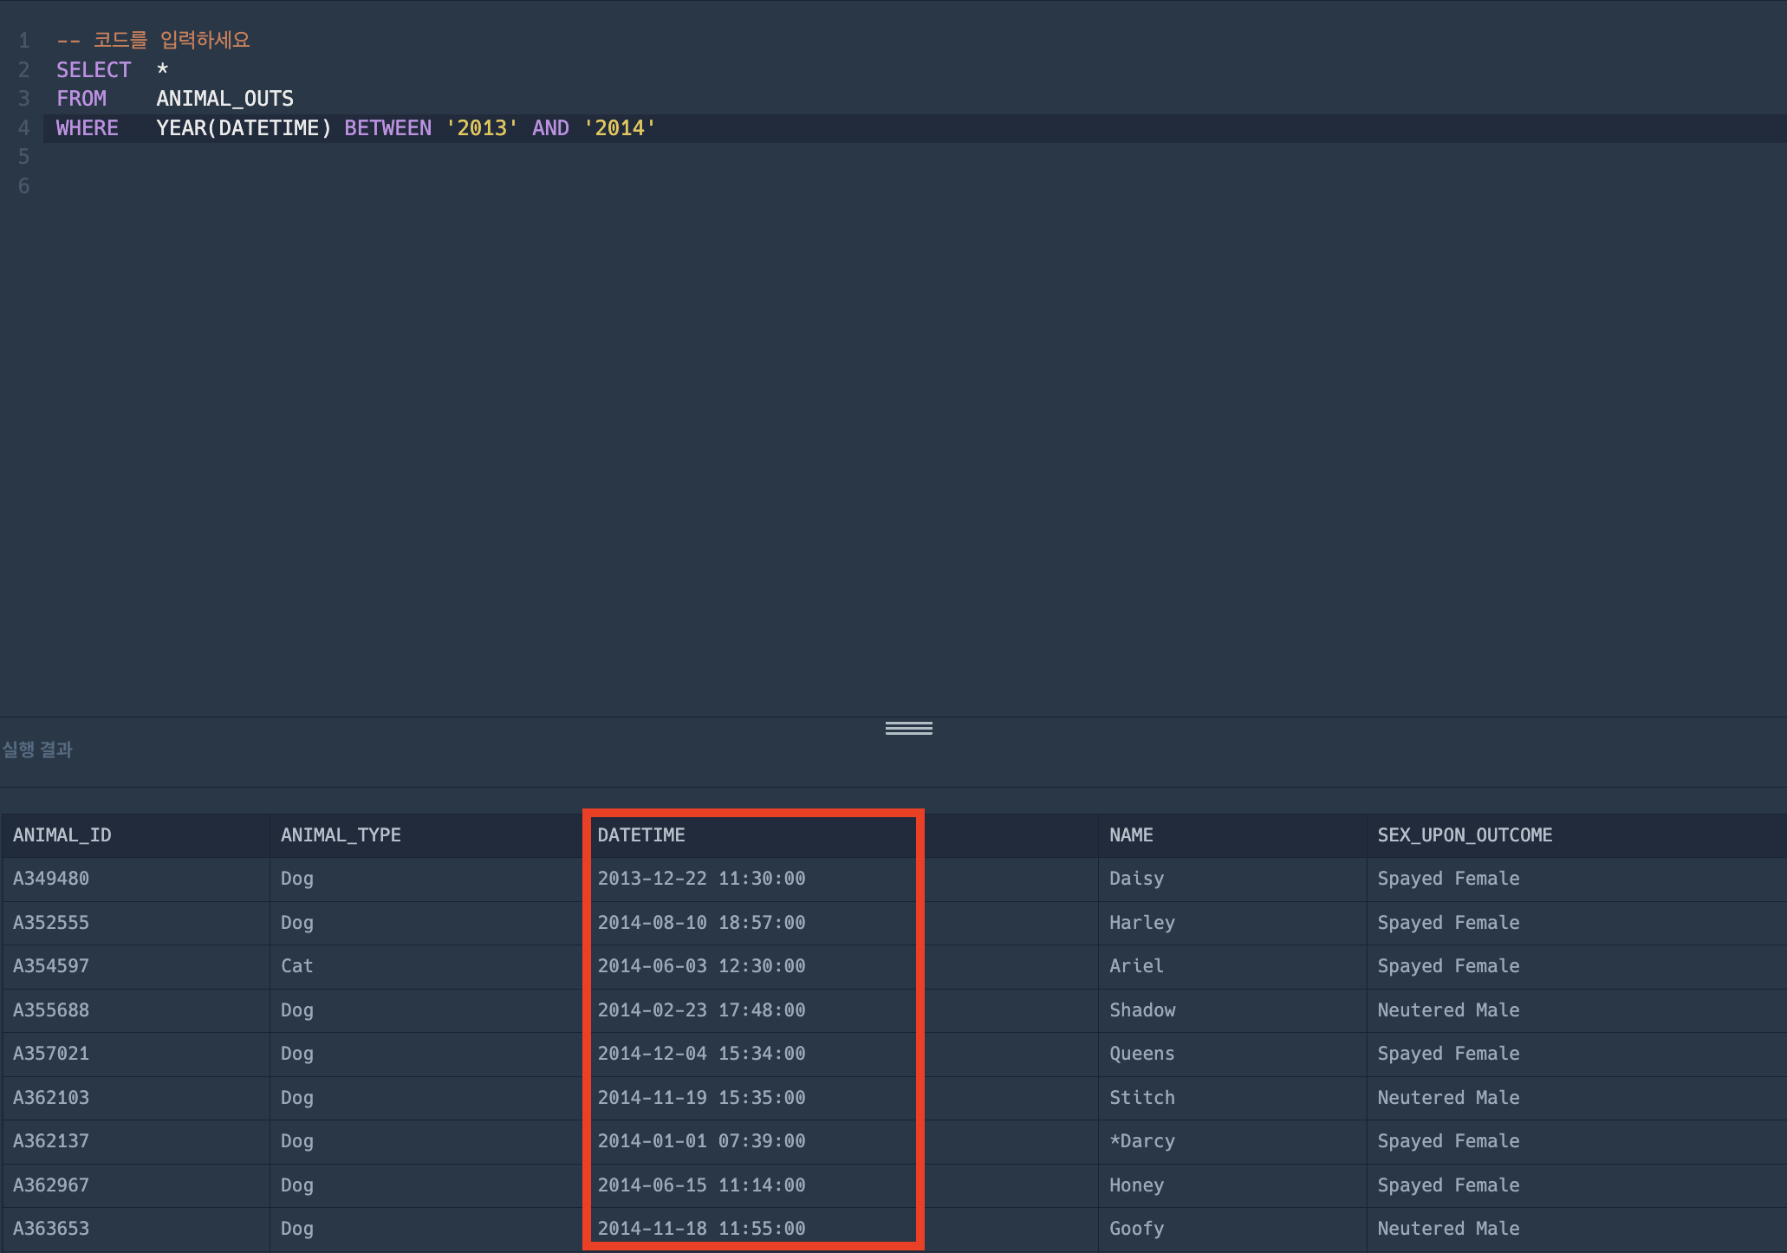Click the '2013' string literal

pyautogui.click(x=482, y=128)
